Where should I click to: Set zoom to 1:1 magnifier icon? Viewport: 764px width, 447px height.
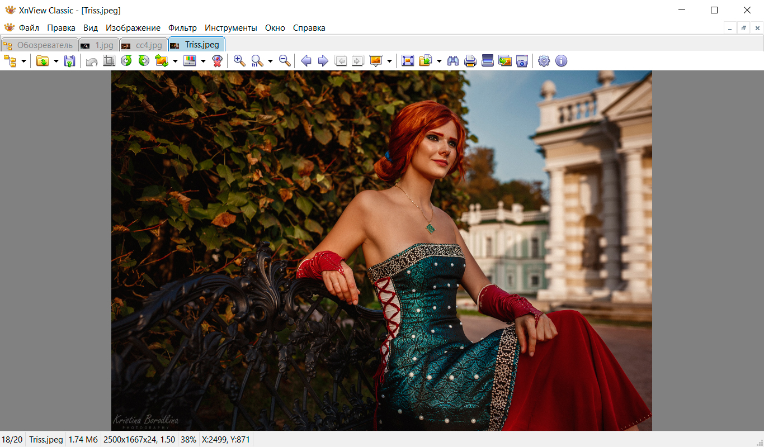tap(257, 61)
